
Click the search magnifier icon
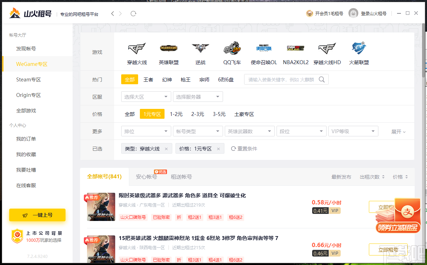tap(322, 80)
